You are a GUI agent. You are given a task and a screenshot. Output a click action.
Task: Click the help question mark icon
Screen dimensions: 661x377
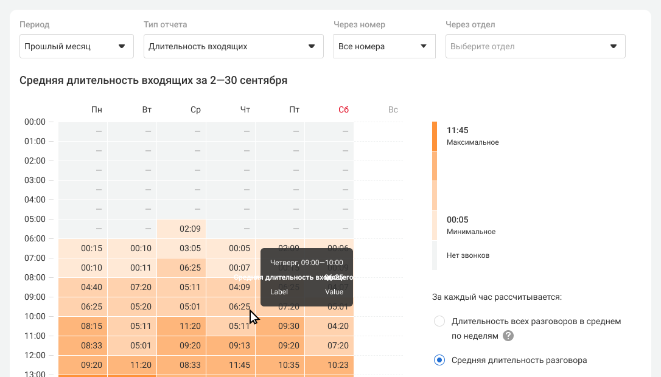pos(508,336)
